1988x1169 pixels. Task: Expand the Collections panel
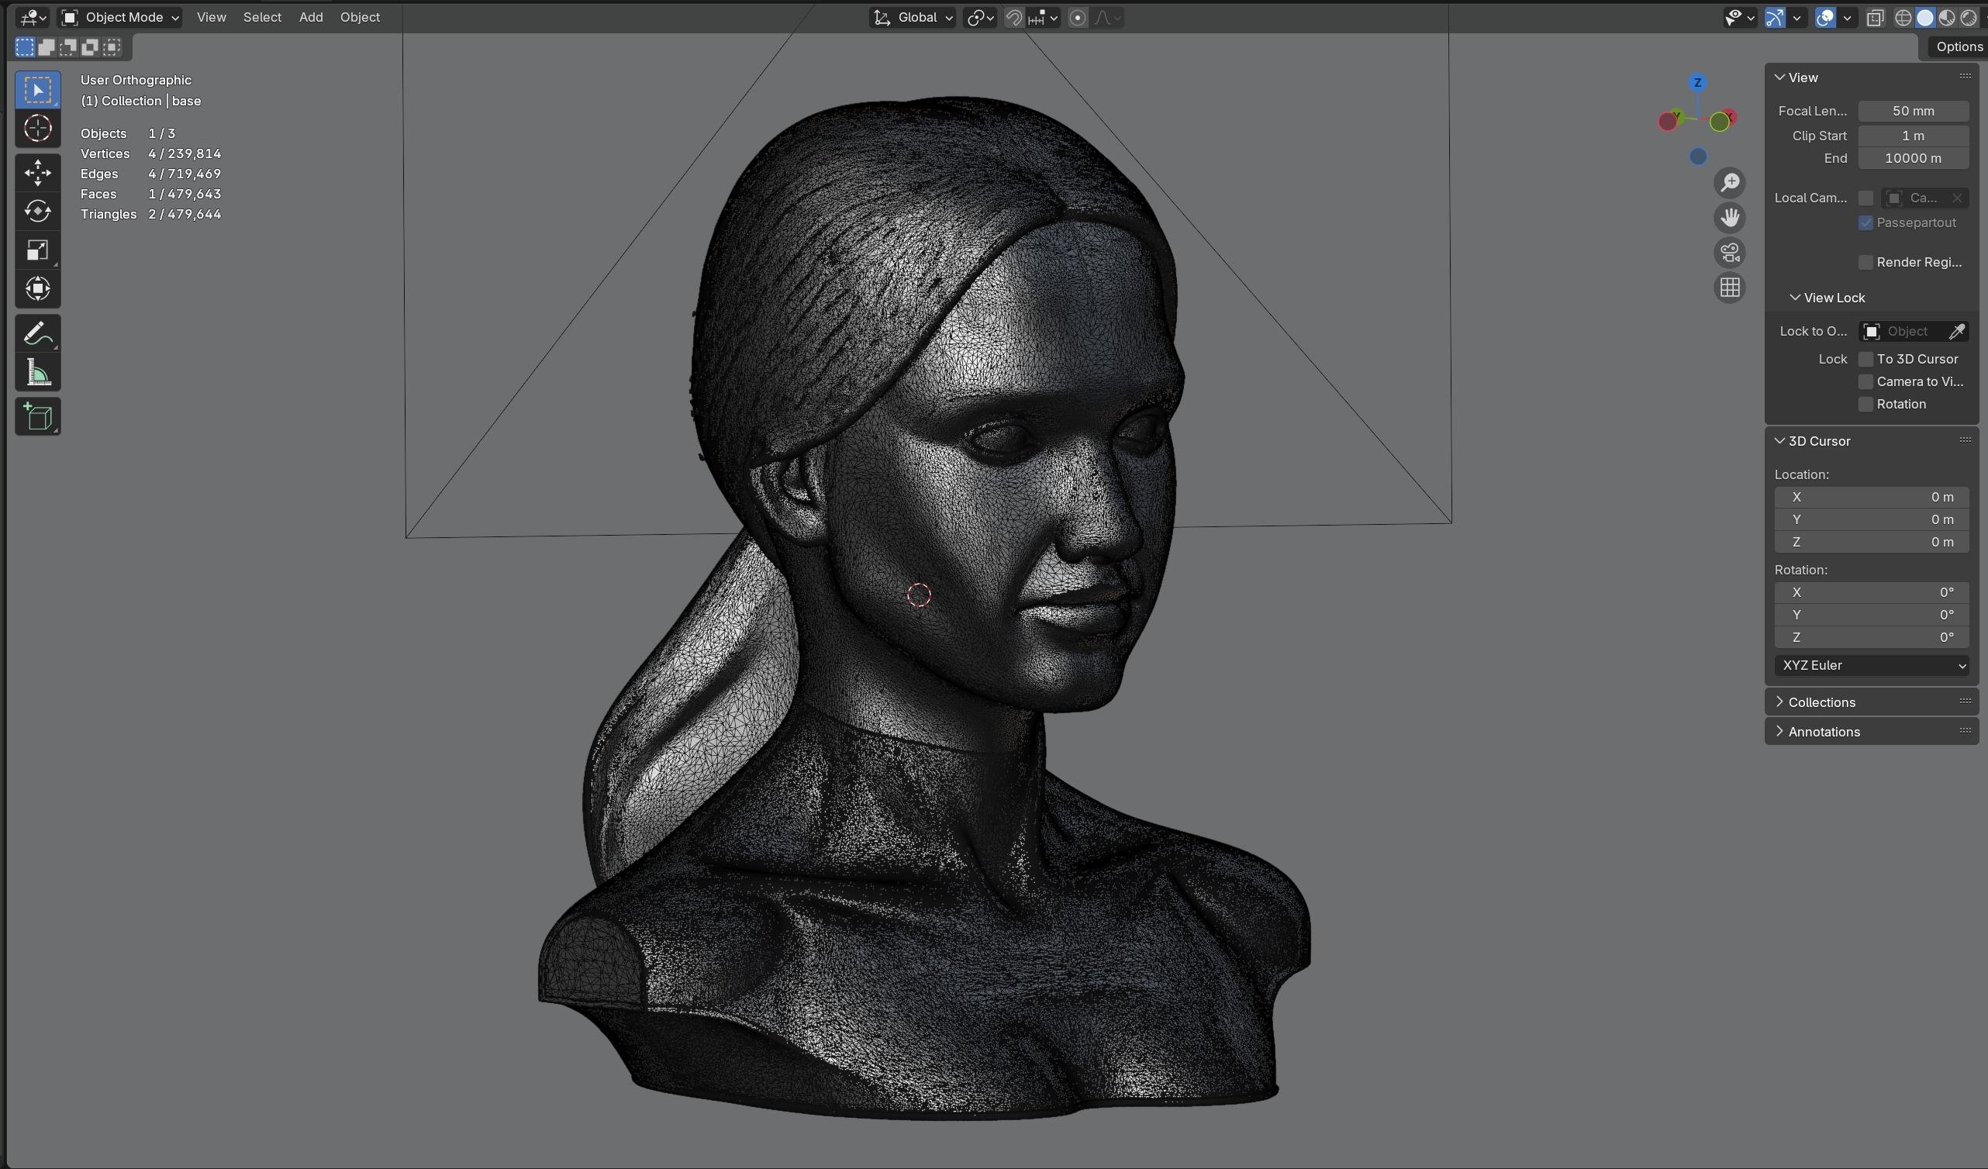pos(1821,702)
